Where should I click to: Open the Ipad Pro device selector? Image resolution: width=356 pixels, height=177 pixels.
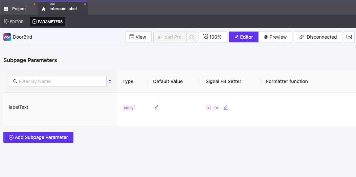coord(170,37)
